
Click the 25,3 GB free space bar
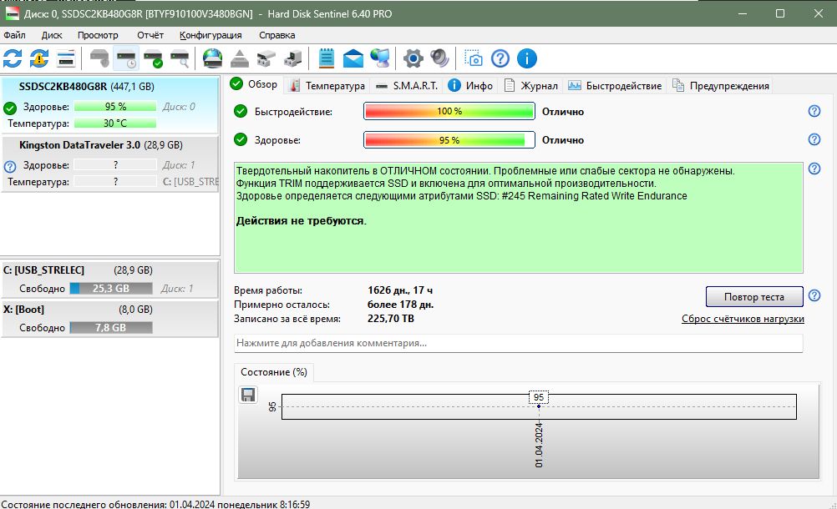click(x=111, y=289)
